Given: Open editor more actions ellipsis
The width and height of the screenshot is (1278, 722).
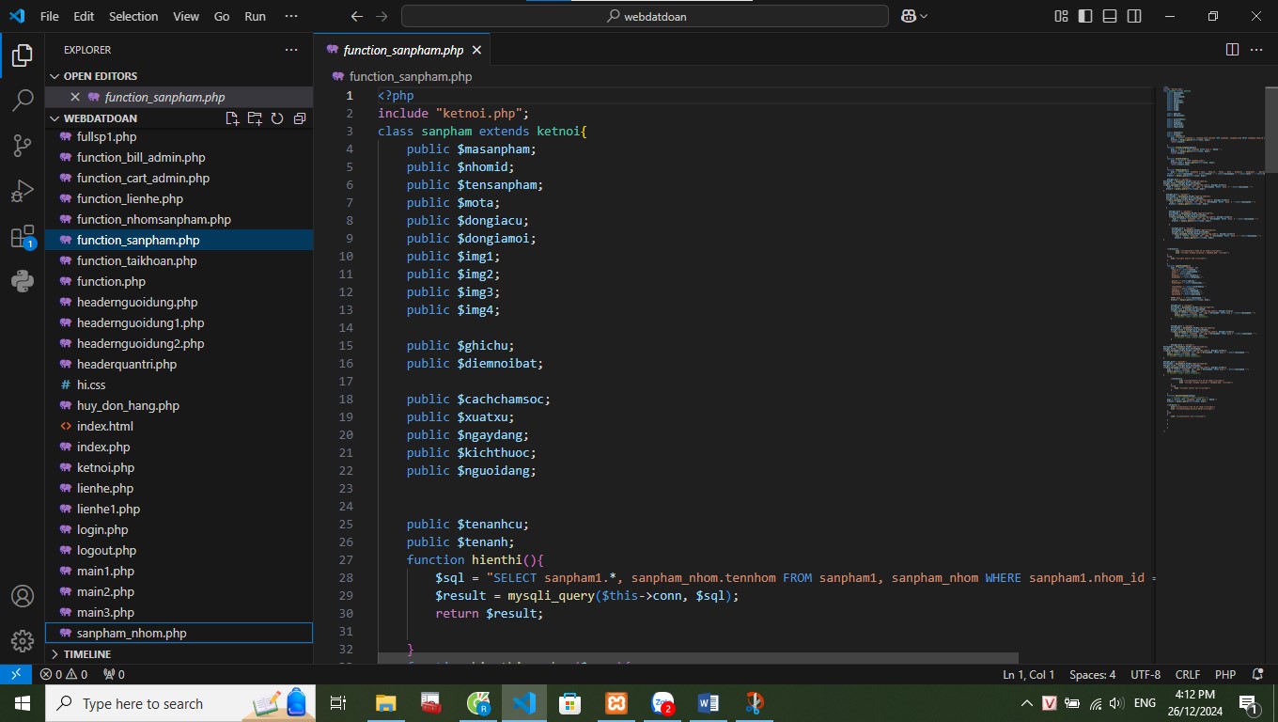Looking at the screenshot, I should click(1256, 50).
